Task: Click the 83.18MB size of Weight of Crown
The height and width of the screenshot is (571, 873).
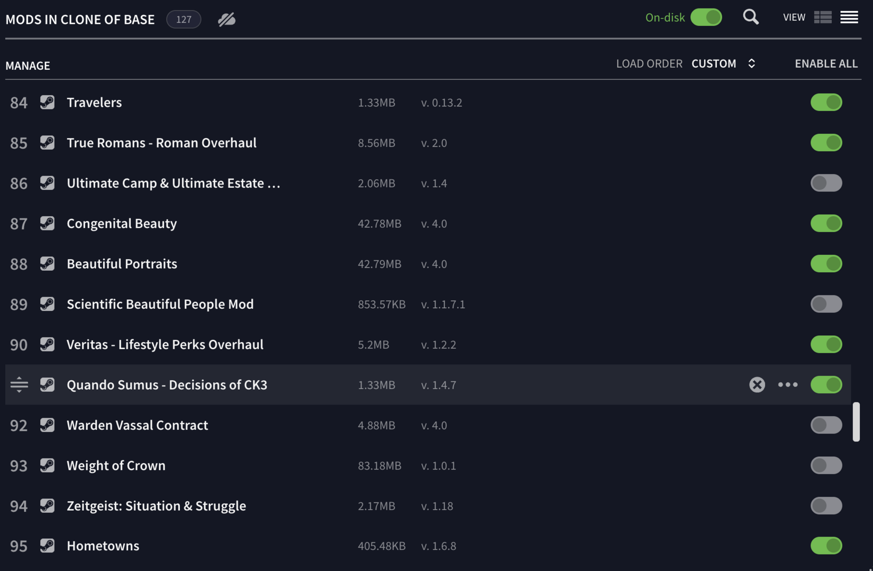Action: [x=379, y=465]
